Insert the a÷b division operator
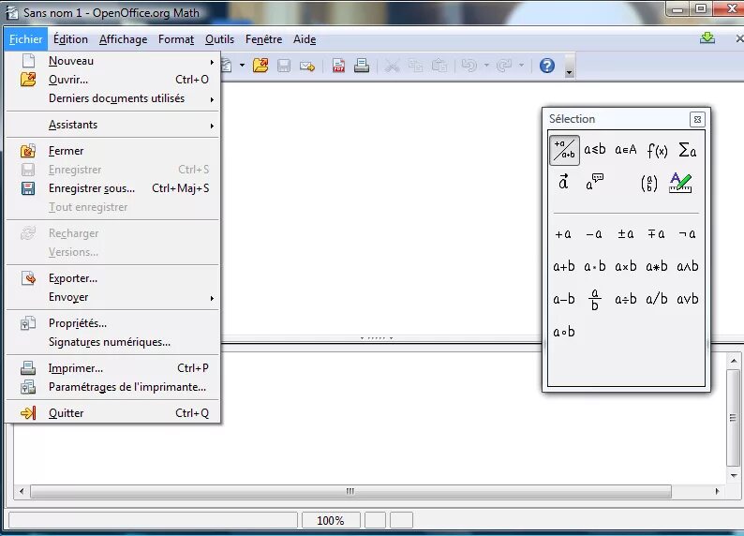This screenshot has width=744, height=536. point(625,299)
